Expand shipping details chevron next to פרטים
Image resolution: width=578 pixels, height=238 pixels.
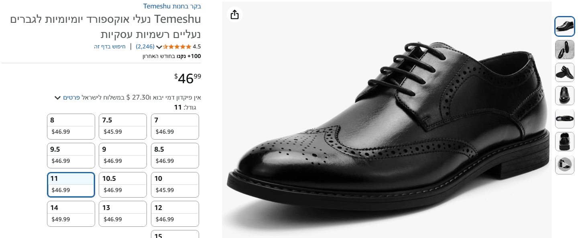[57, 98]
